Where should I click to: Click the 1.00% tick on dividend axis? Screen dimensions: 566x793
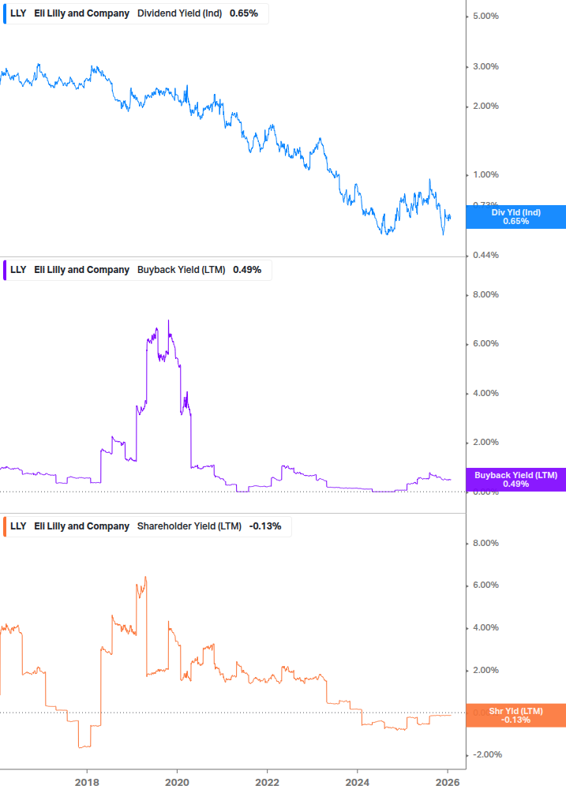pos(485,174)
